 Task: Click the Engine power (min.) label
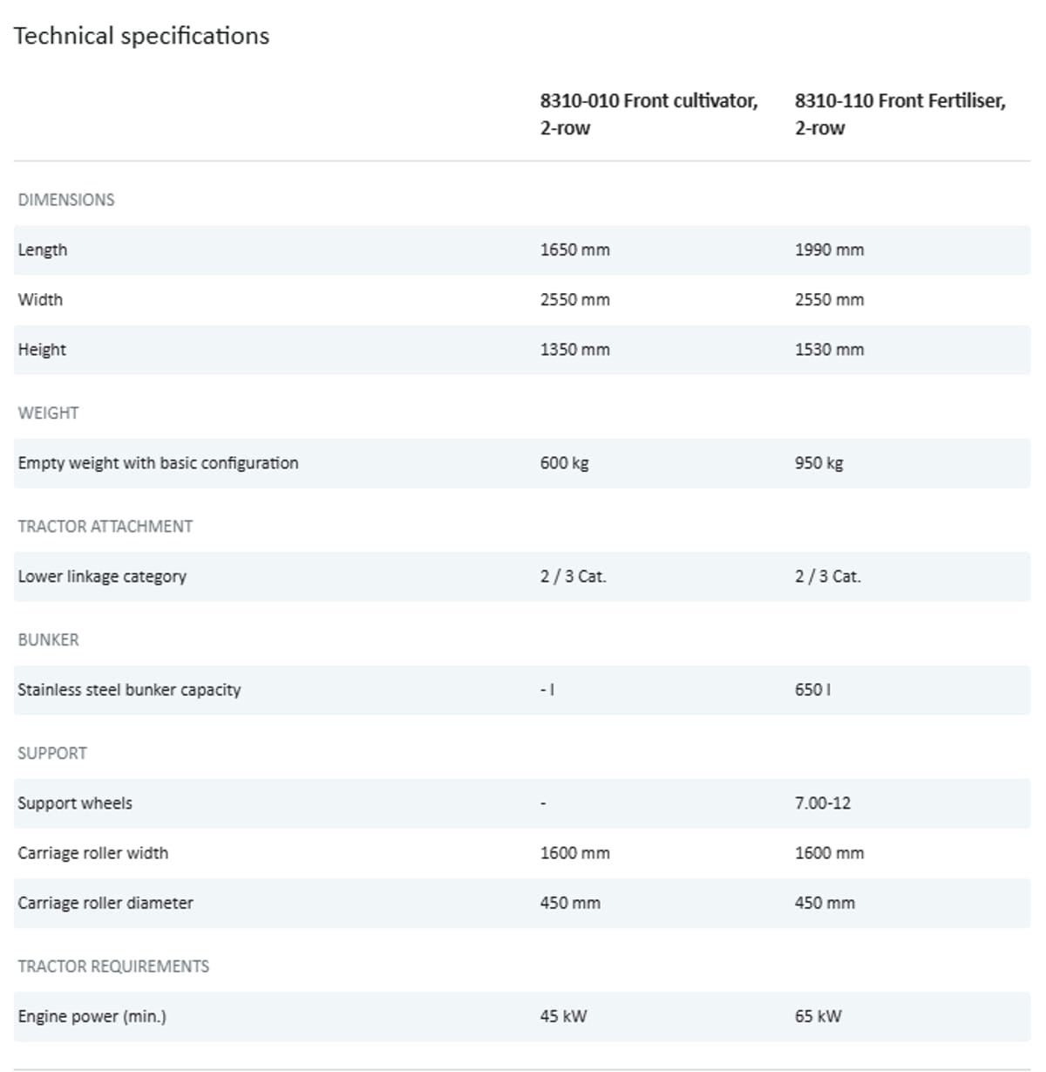click(x=92, y=1016)
